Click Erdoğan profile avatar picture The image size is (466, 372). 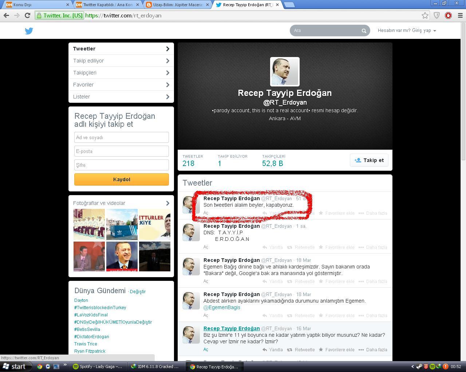[x=285, y=72]
